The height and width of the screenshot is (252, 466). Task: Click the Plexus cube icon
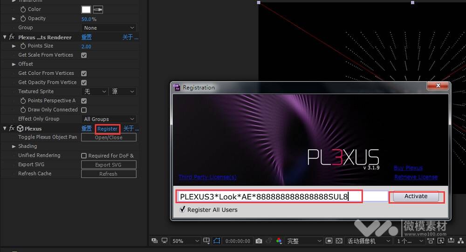coord(20,128)
